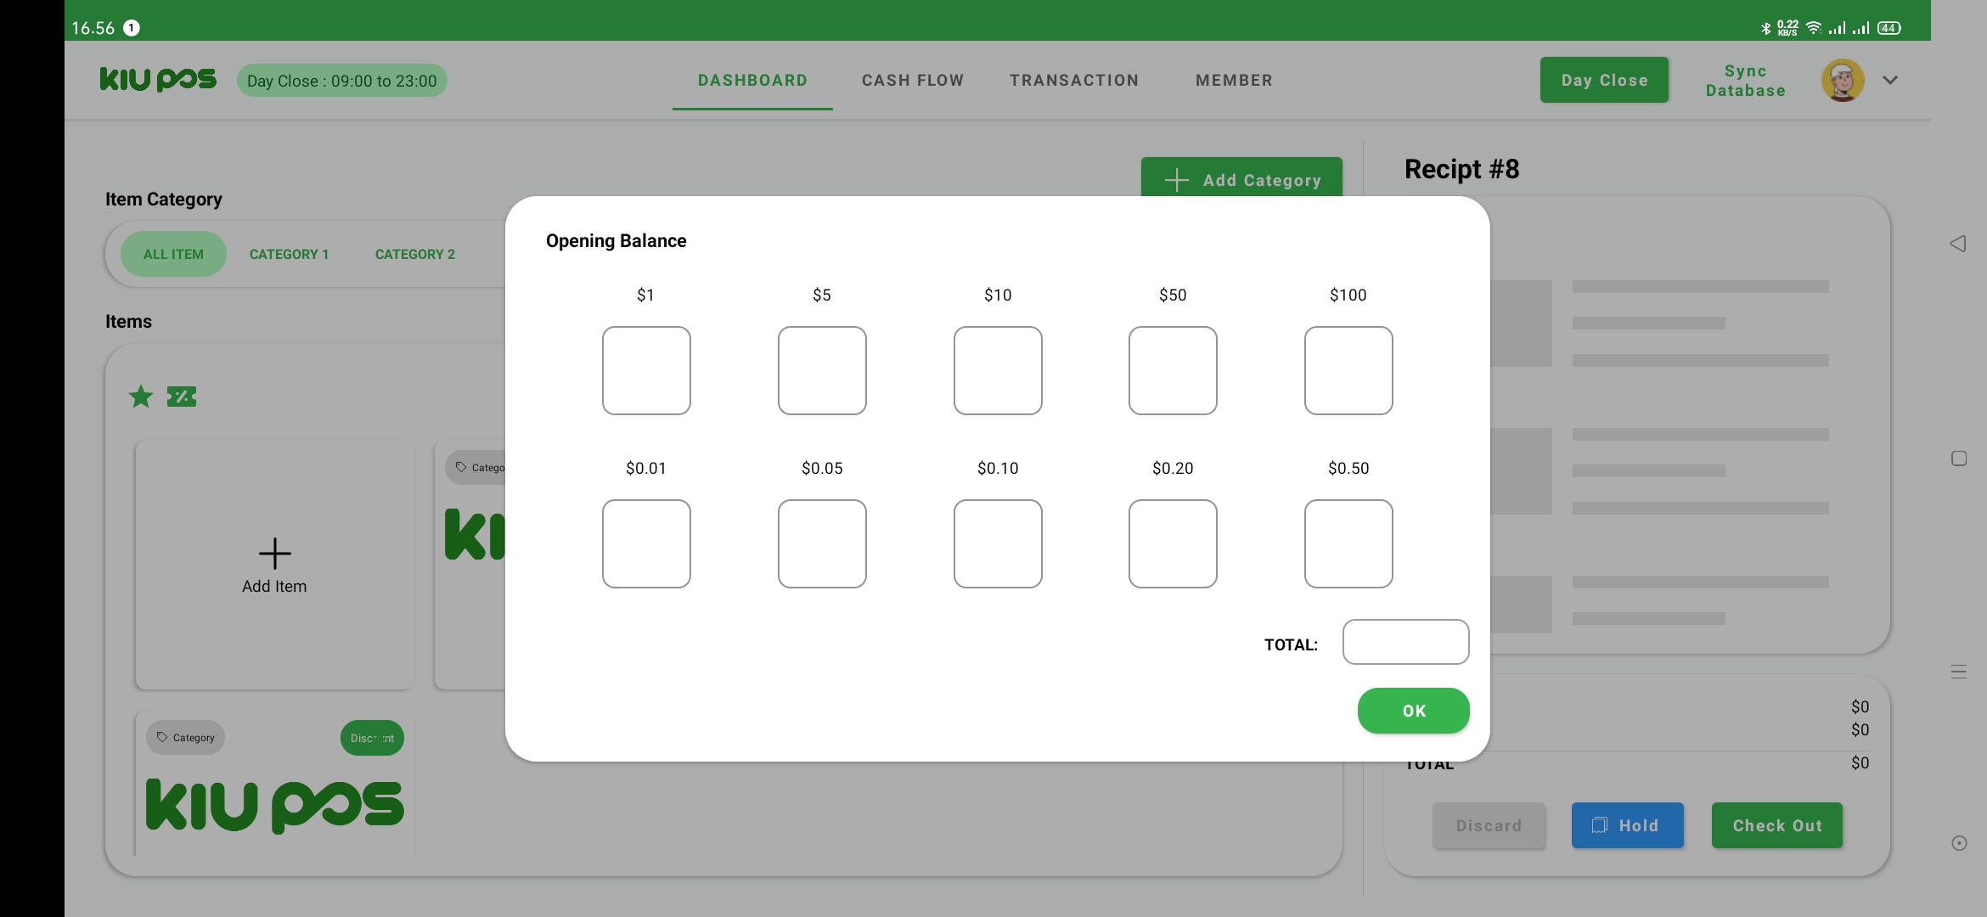Click the $100 denomination count field
The width and height of the screenshot is (1987, 917).
(1348, 371)
